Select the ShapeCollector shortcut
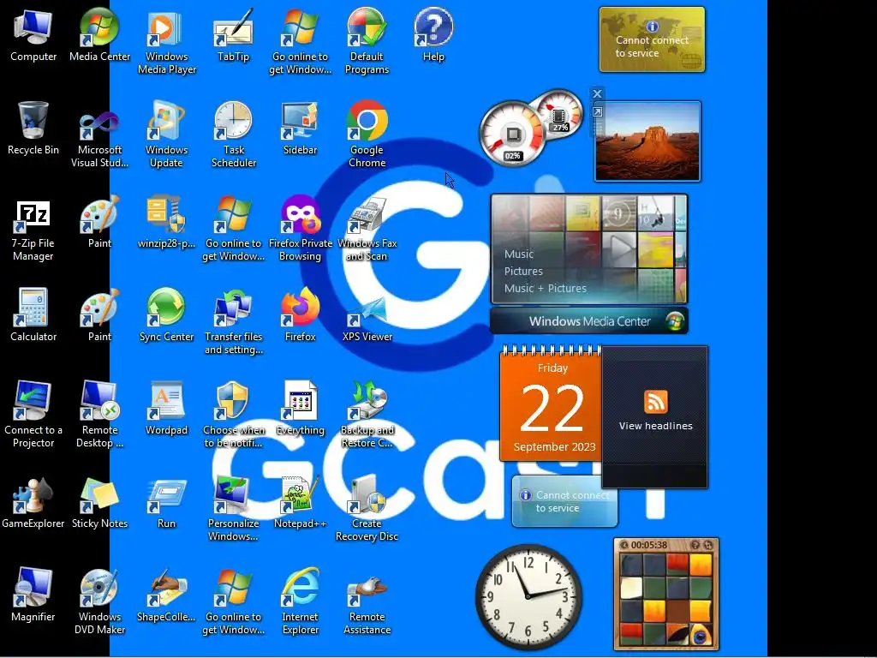Screen dimensions: 877x658 click(x=167, y=595)
